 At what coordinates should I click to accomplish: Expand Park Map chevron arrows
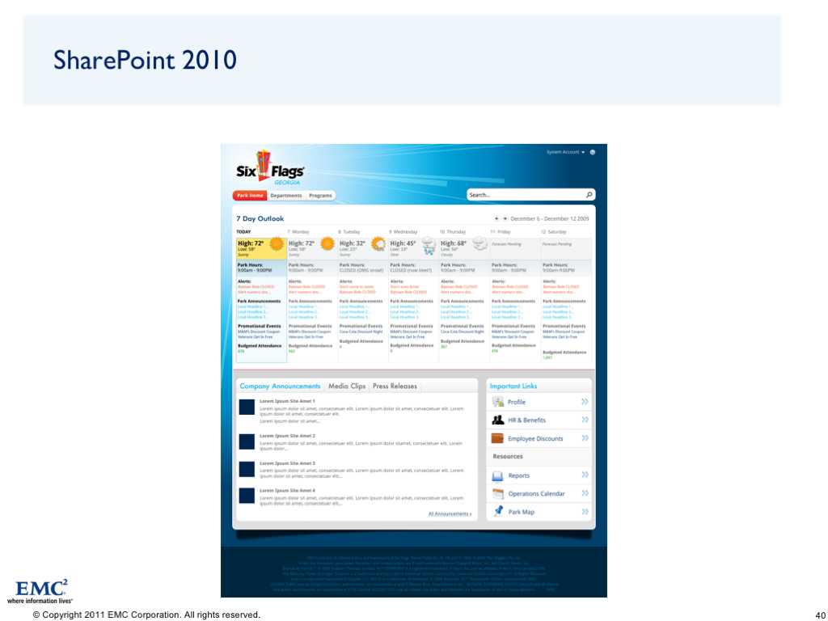coord(585,512)
